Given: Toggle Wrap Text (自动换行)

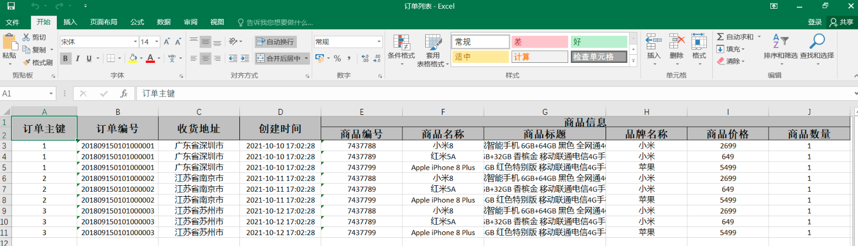Looking at the screenshot, I should click(x=276, y=42).
